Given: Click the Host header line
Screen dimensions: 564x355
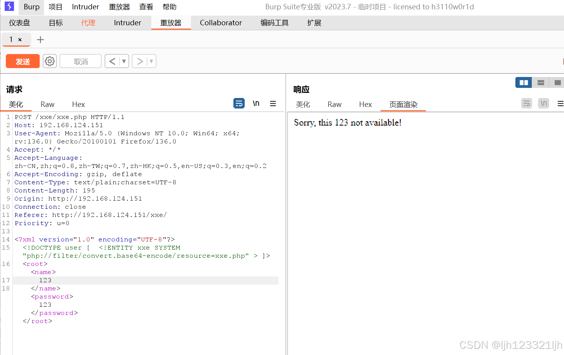Looking at the screenshot, I should [59, 125].
